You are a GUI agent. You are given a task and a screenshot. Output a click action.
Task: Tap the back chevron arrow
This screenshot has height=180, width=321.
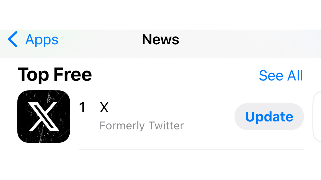coord(13,39)
